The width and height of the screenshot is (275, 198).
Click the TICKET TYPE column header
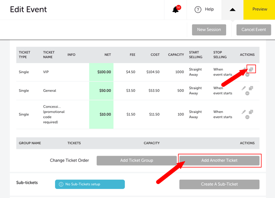pyautogui.click(x=25, y=55)
